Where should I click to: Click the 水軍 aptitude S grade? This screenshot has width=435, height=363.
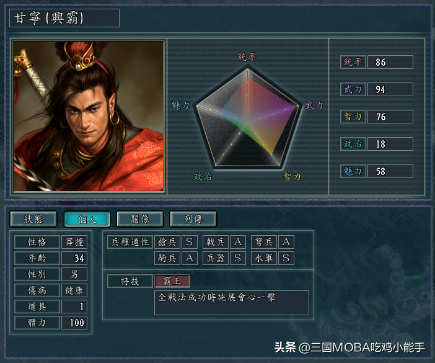(286, 258)
